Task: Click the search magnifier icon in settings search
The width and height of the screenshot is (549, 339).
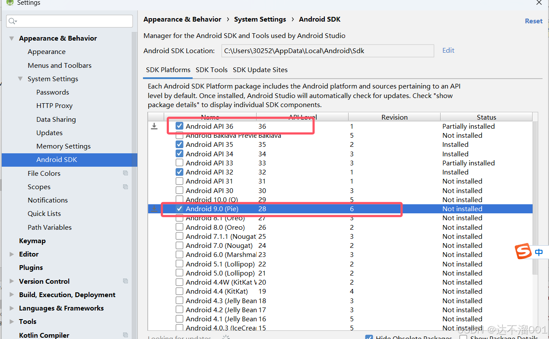Action: (x=12, y=21)
